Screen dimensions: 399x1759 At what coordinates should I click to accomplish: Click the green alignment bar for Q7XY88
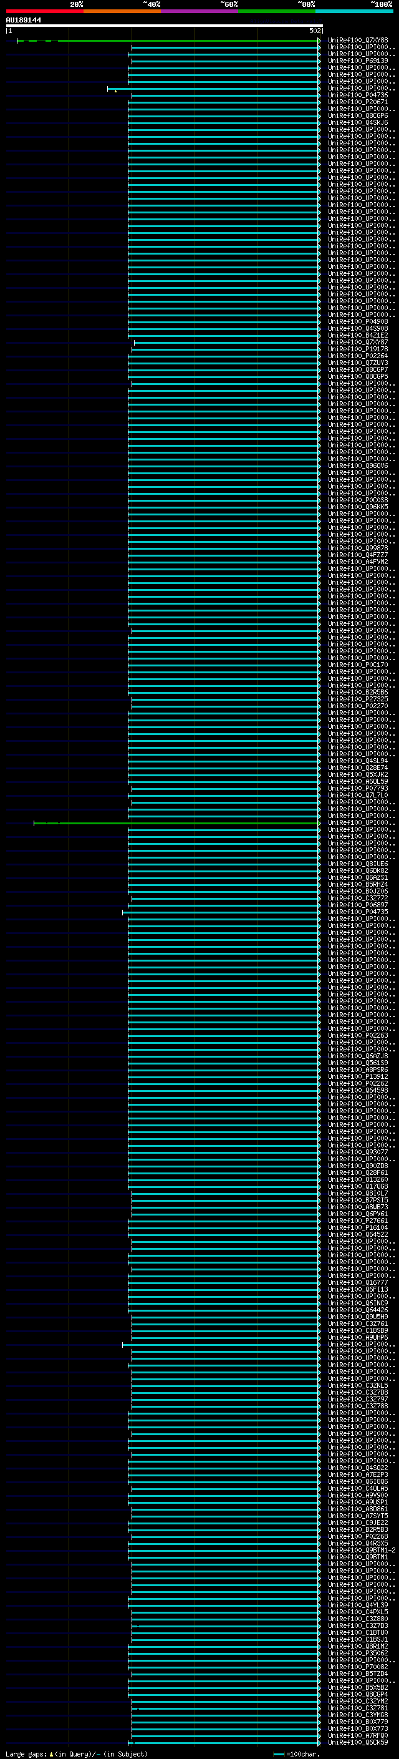[168, 41]
